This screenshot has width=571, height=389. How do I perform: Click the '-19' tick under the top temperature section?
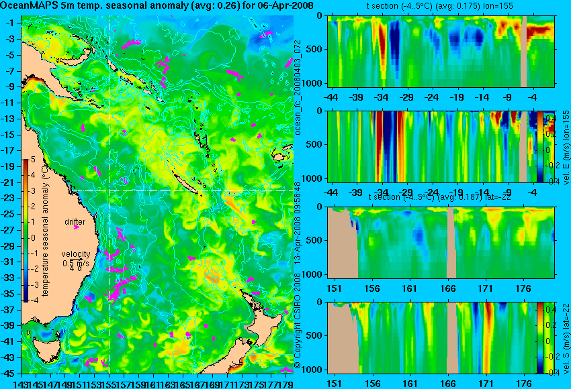coord(456,97)
